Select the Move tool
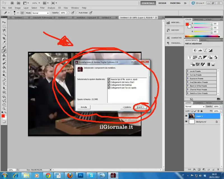 click(x=4, y=22)
